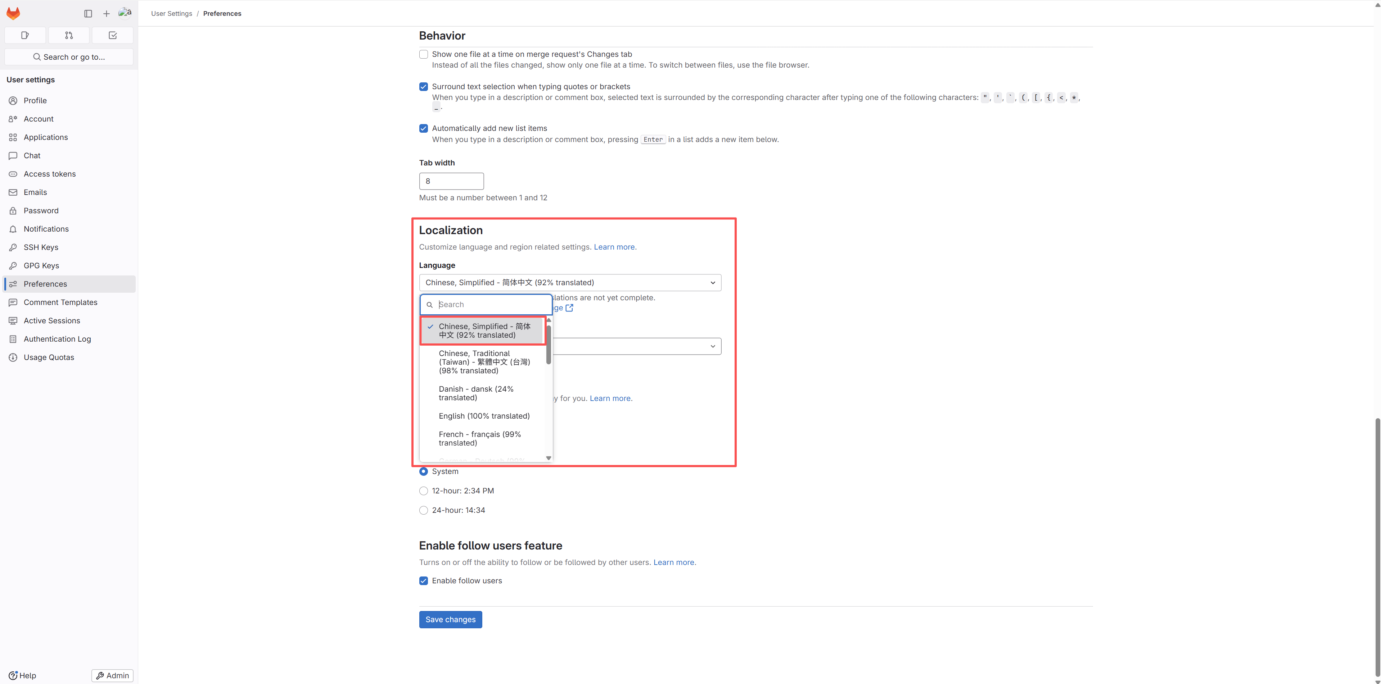This screenshot has height=684, width=1381.
Task: Click the language list scrollbar thumb
Action: pyautogui.click(x=549, y=344)
